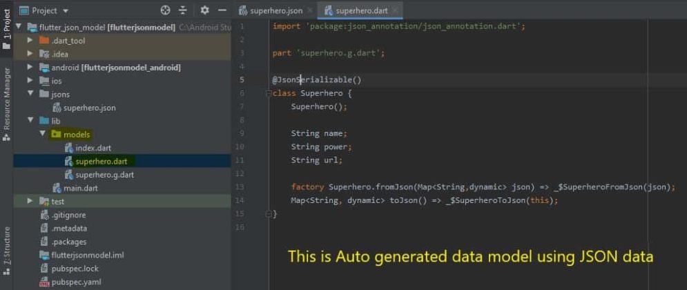Click the android module folder icon

point(43,68)
